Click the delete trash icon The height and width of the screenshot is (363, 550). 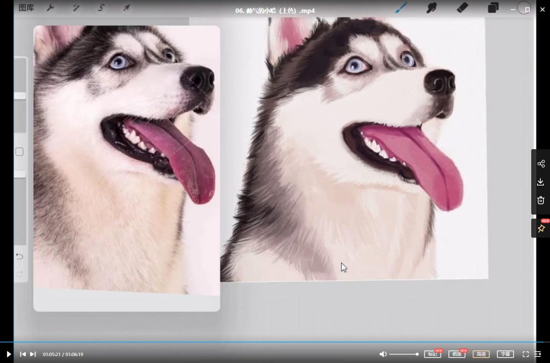click(540, 201)
